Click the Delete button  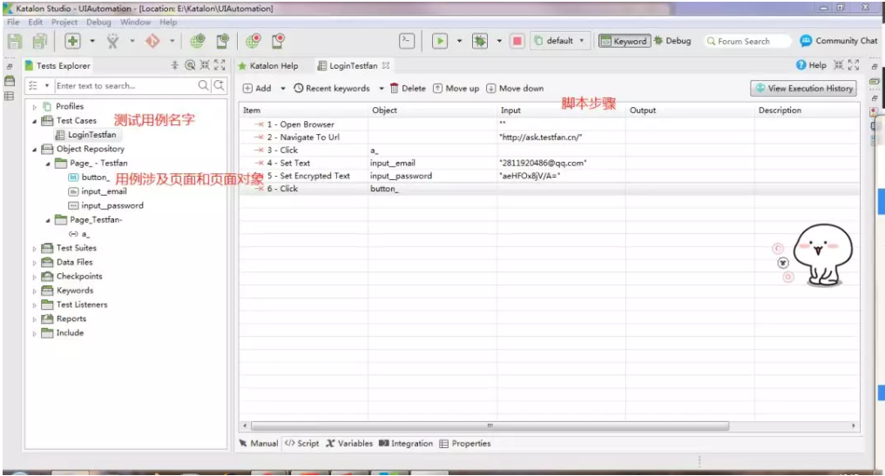408,89
